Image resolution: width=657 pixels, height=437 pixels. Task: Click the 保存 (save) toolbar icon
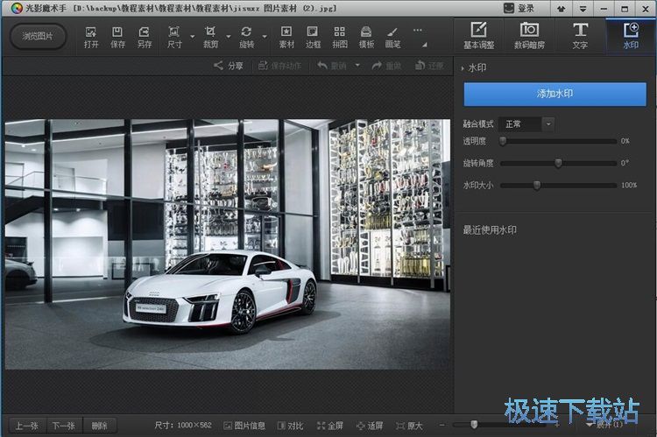pos(117,37)
